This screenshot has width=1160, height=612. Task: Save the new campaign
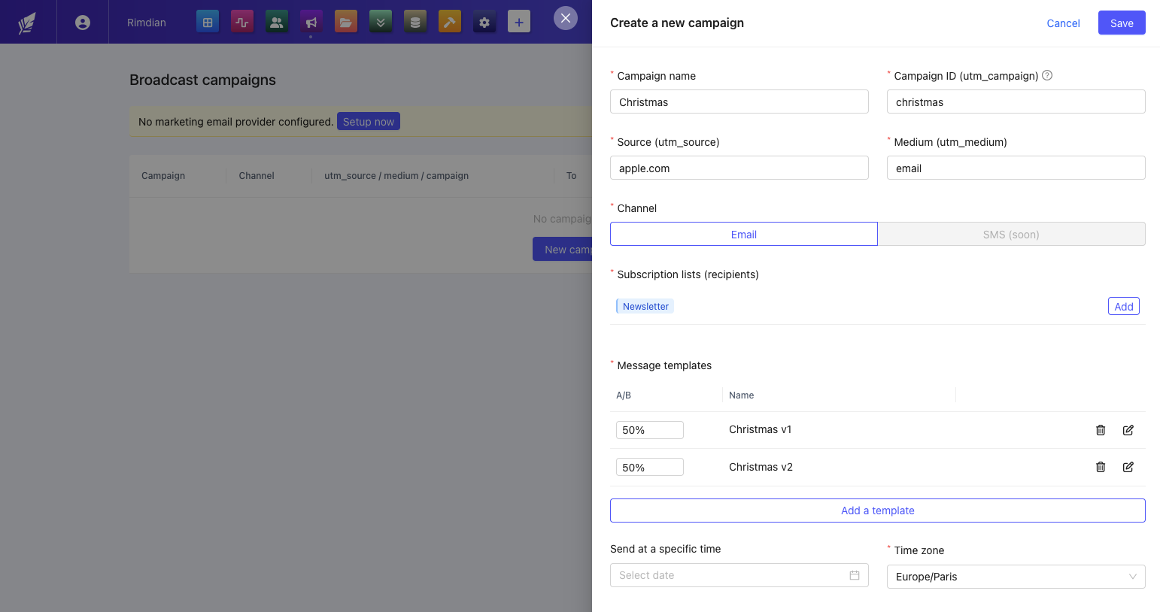[x=1122, y=23]
